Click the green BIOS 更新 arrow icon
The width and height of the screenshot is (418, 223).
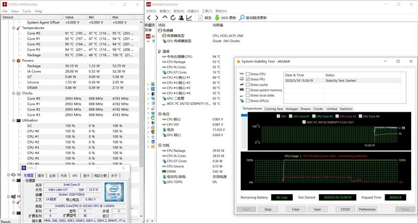217,18
